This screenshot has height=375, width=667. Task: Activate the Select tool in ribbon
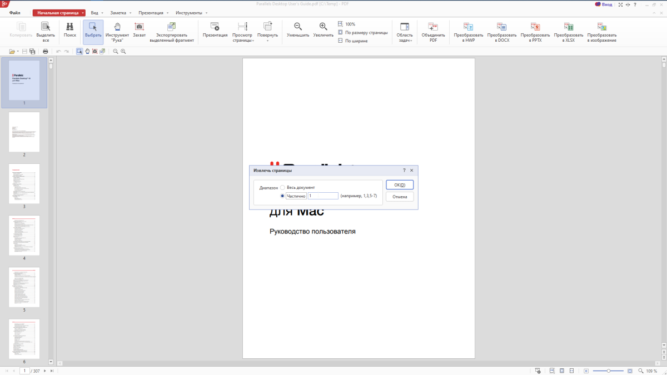coord(93,32)
